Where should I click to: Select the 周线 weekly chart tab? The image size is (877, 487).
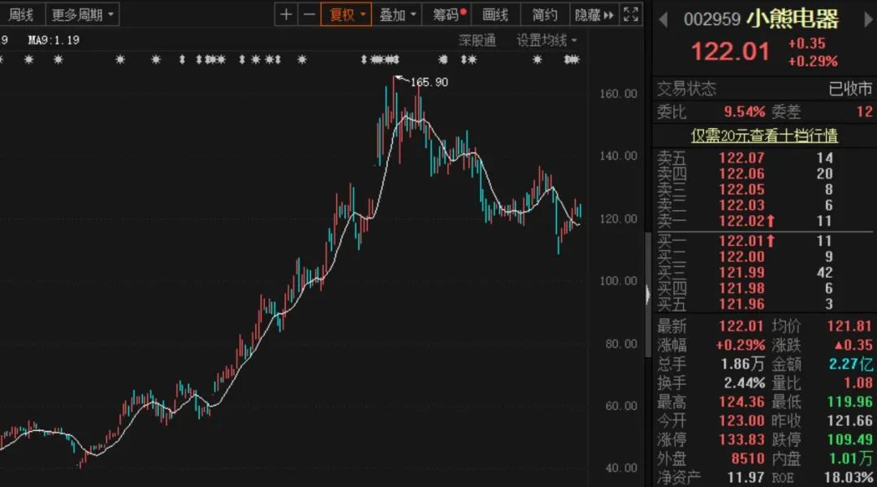[21, 15]
